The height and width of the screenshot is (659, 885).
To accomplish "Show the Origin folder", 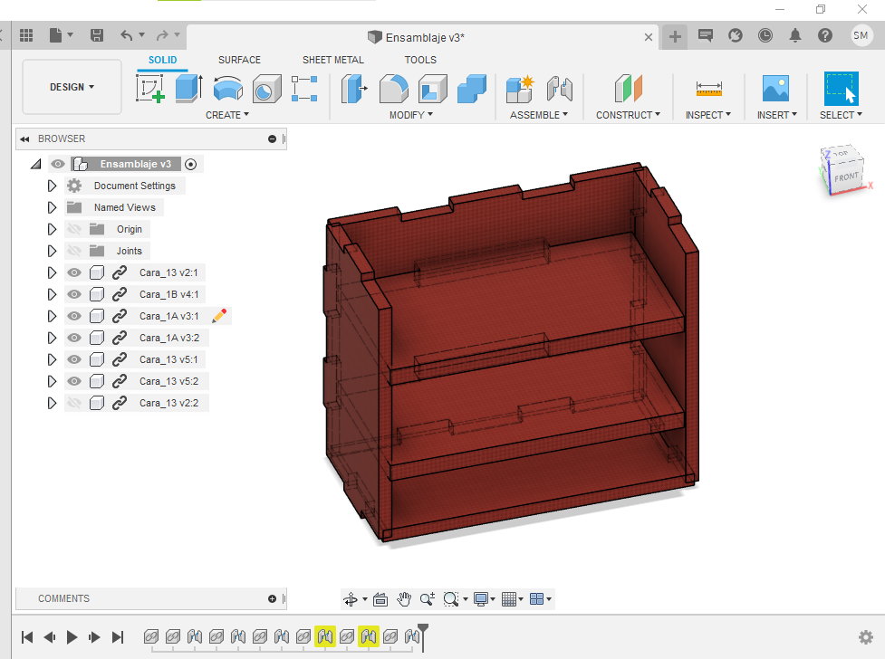I will click(x=74, y=229).
